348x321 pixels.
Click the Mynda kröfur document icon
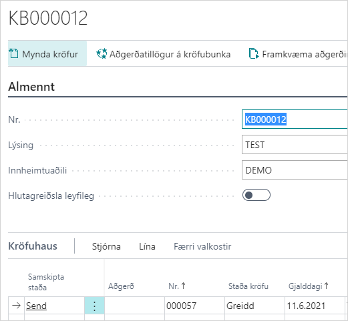[13, 54]
